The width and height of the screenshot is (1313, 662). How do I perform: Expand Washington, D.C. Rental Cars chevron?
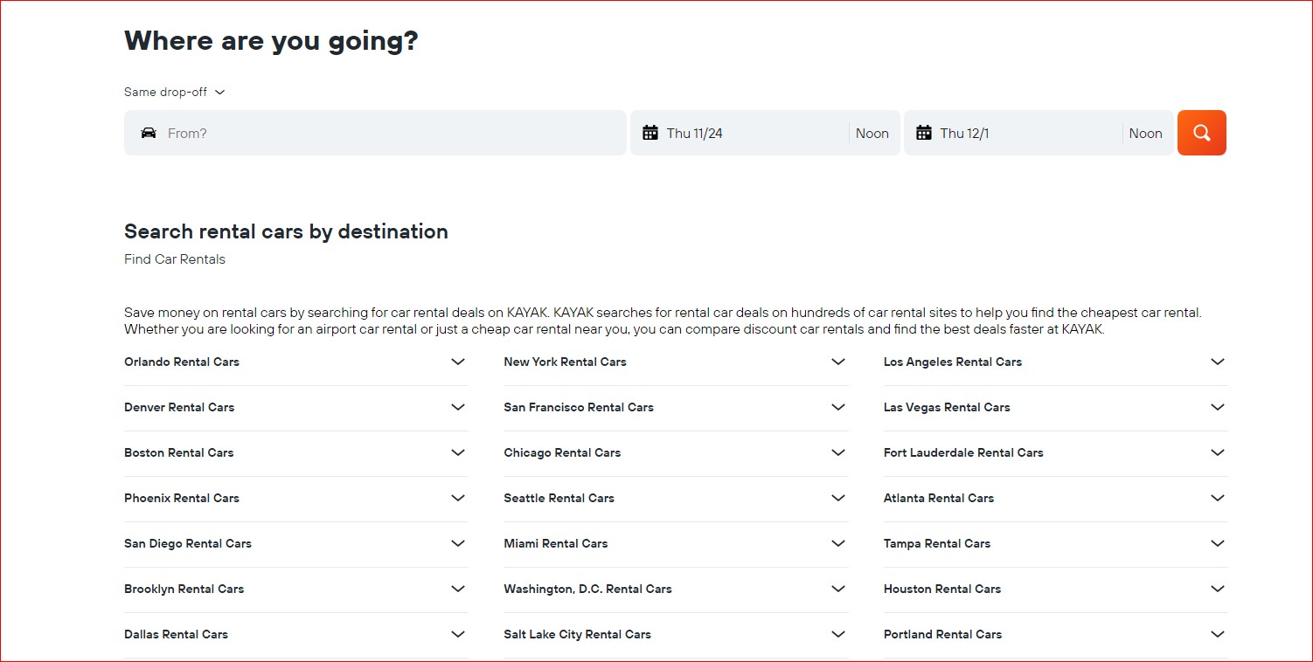point(838,589)
